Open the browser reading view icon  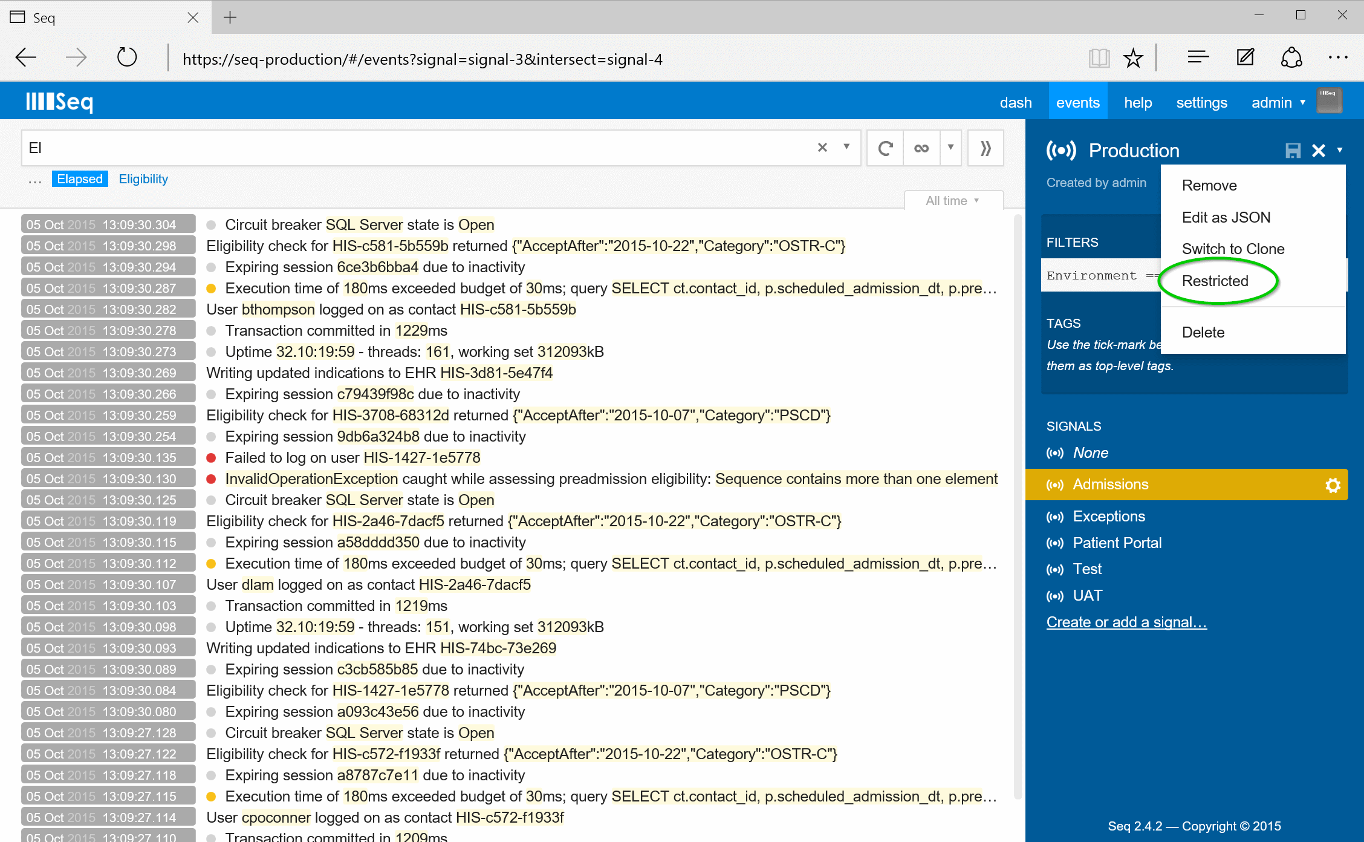(1099, 58)
